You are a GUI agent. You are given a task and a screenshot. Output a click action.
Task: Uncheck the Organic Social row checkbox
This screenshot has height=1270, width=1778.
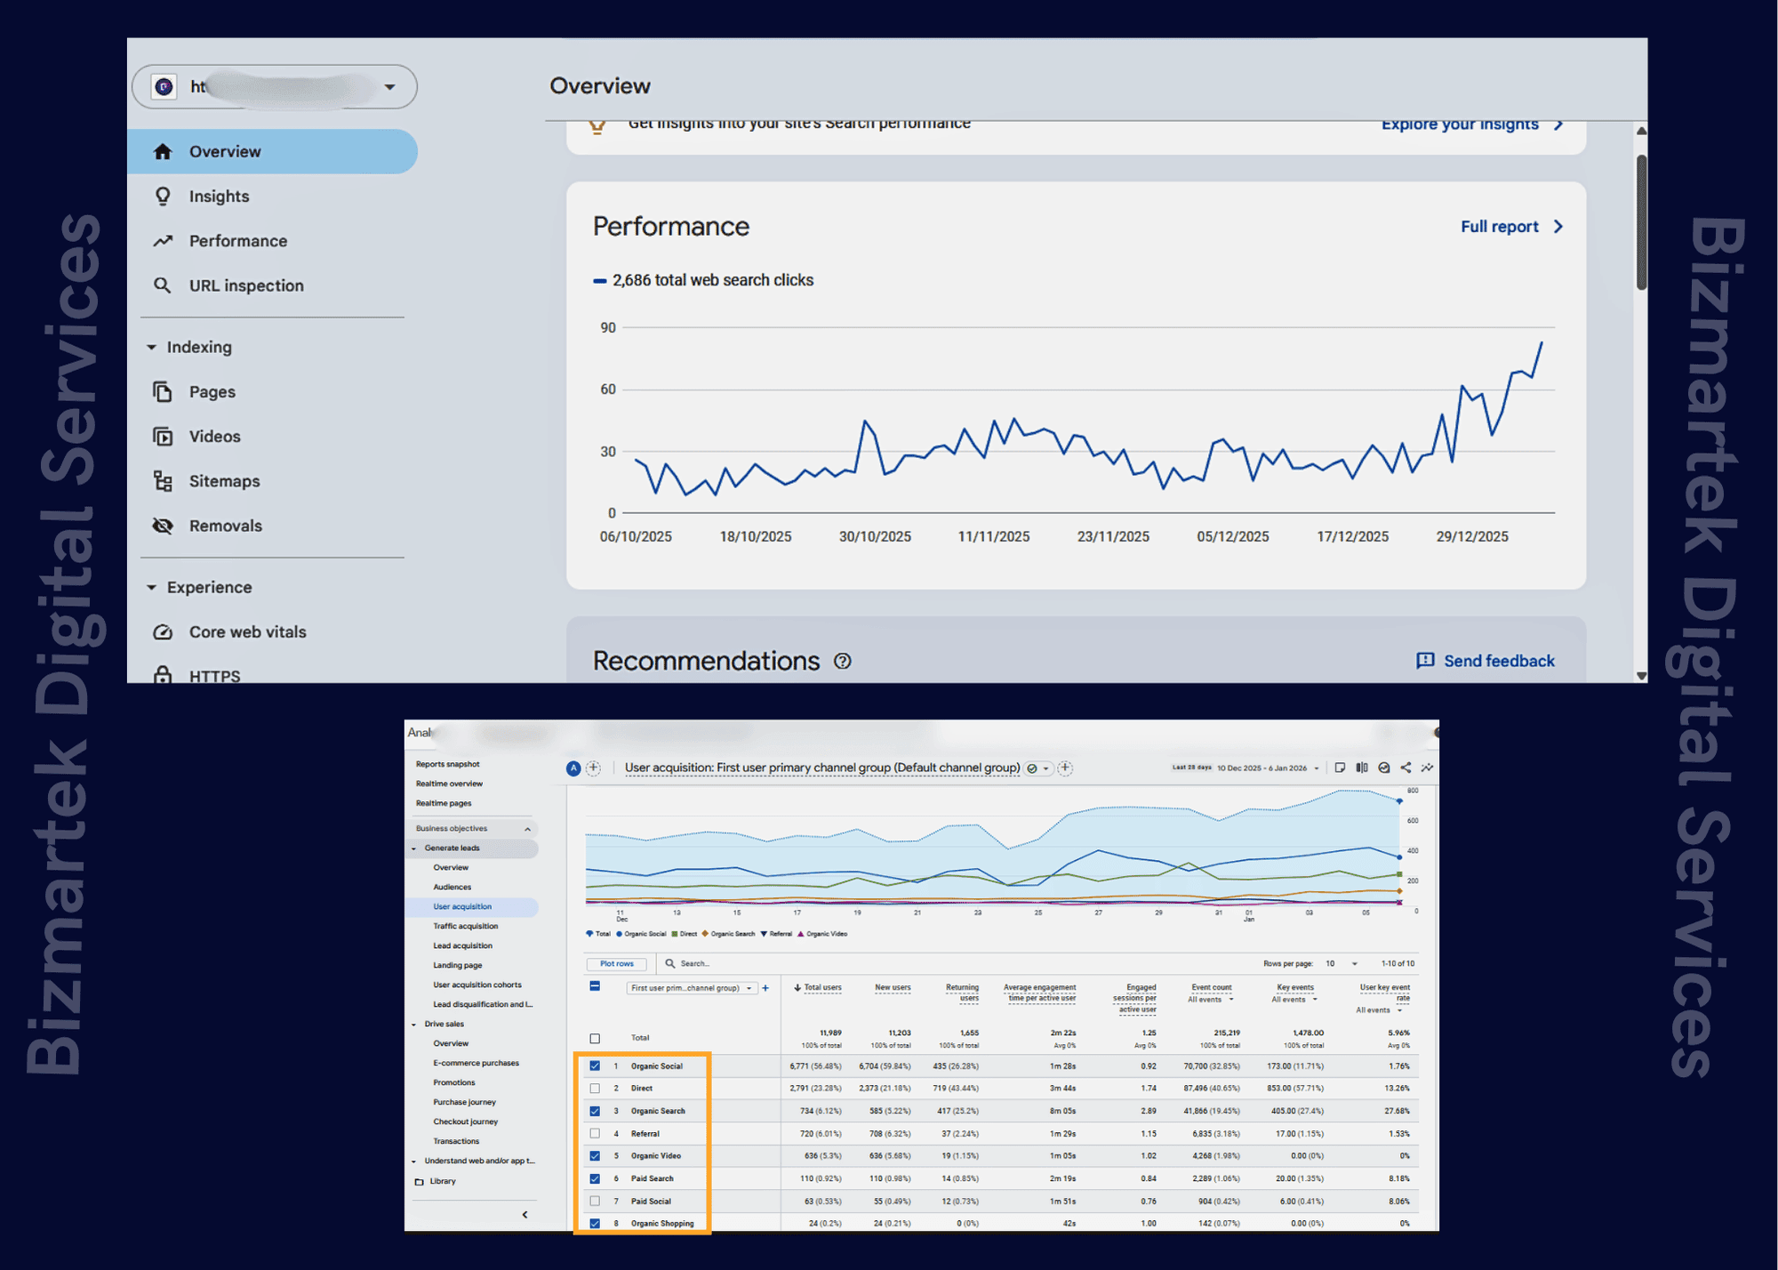pos(595,1065)
